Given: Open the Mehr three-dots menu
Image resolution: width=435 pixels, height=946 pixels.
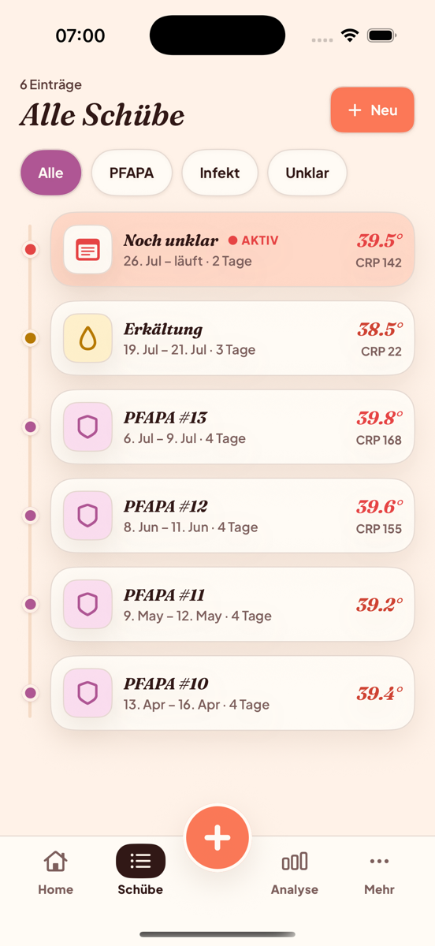Looking at the screenshot, I should [379, 862].
